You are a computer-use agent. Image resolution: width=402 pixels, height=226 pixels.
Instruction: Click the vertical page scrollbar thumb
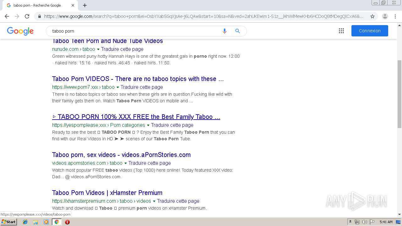tap(399, 94)
